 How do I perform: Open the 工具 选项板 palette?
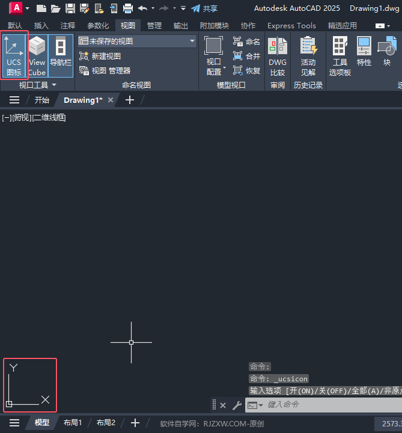click(x=340, y=56)
